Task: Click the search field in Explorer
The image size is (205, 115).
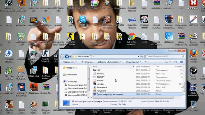Action: point(165,57)
